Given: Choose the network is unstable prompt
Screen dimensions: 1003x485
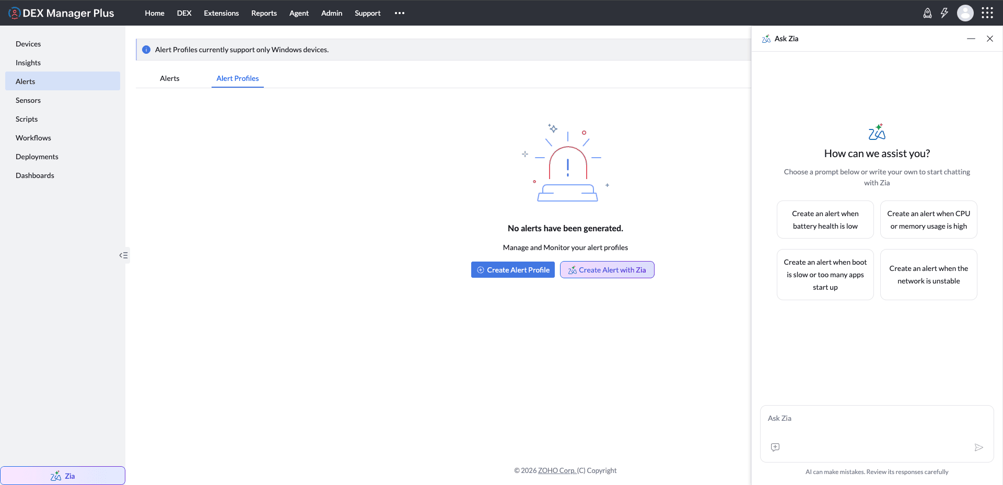Looking at the screenshot, I should (x=929, y=275).
